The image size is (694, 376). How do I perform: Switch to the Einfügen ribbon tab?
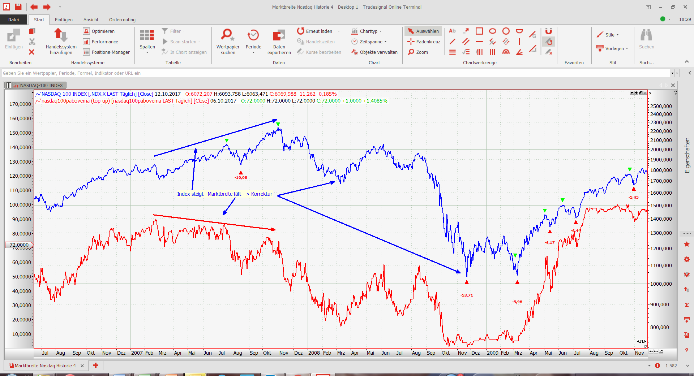(64, 20)
